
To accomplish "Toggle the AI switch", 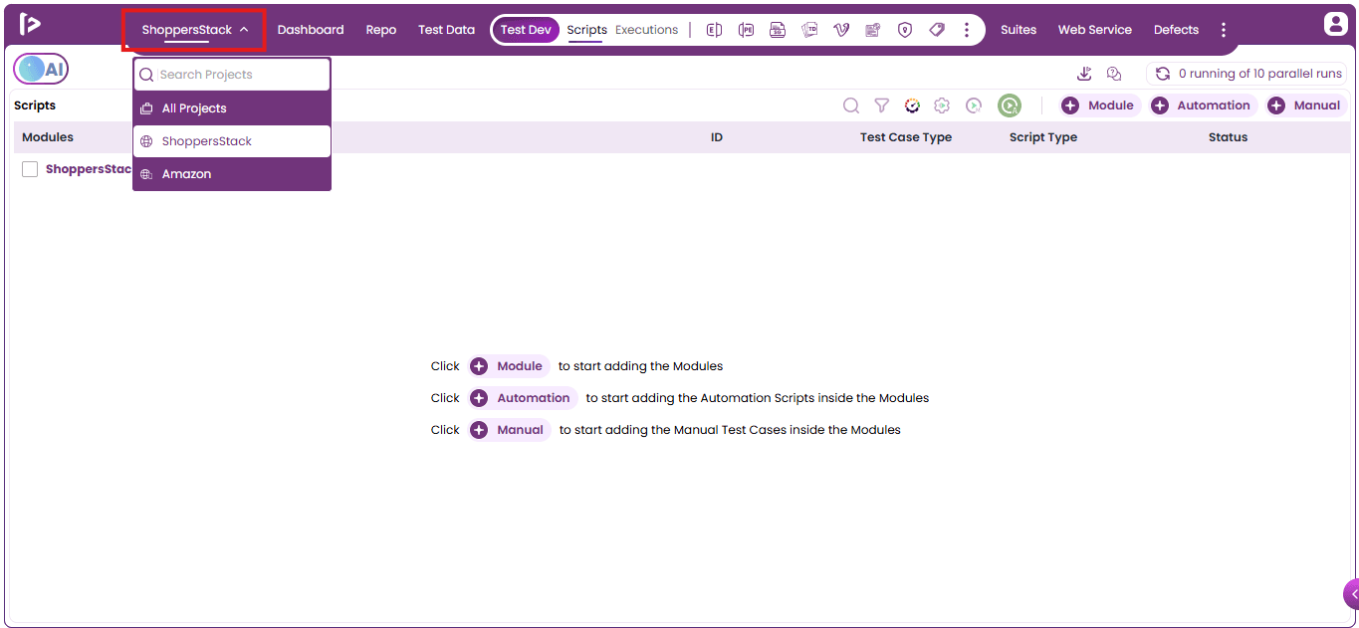I will [41, 70].
